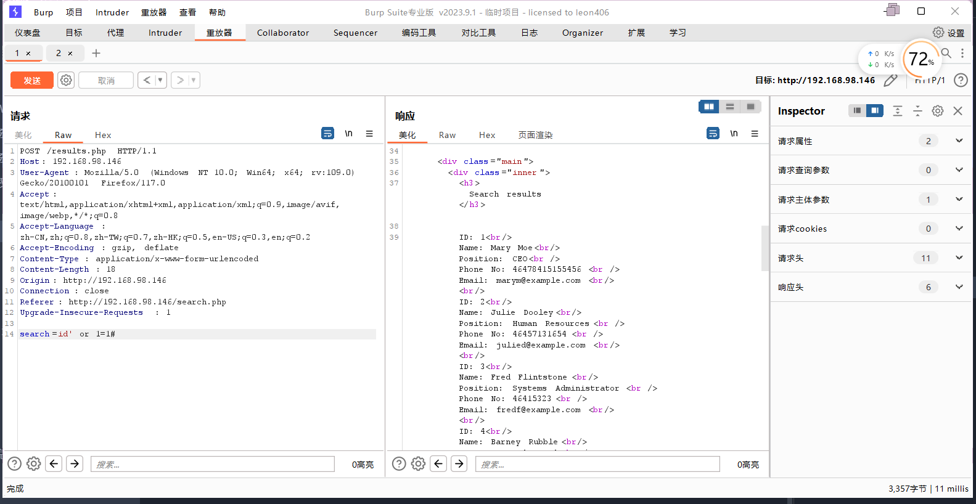The image size is (976, 504).
Task: Toggle word wrap in request pane
Action: click(328, 133)
